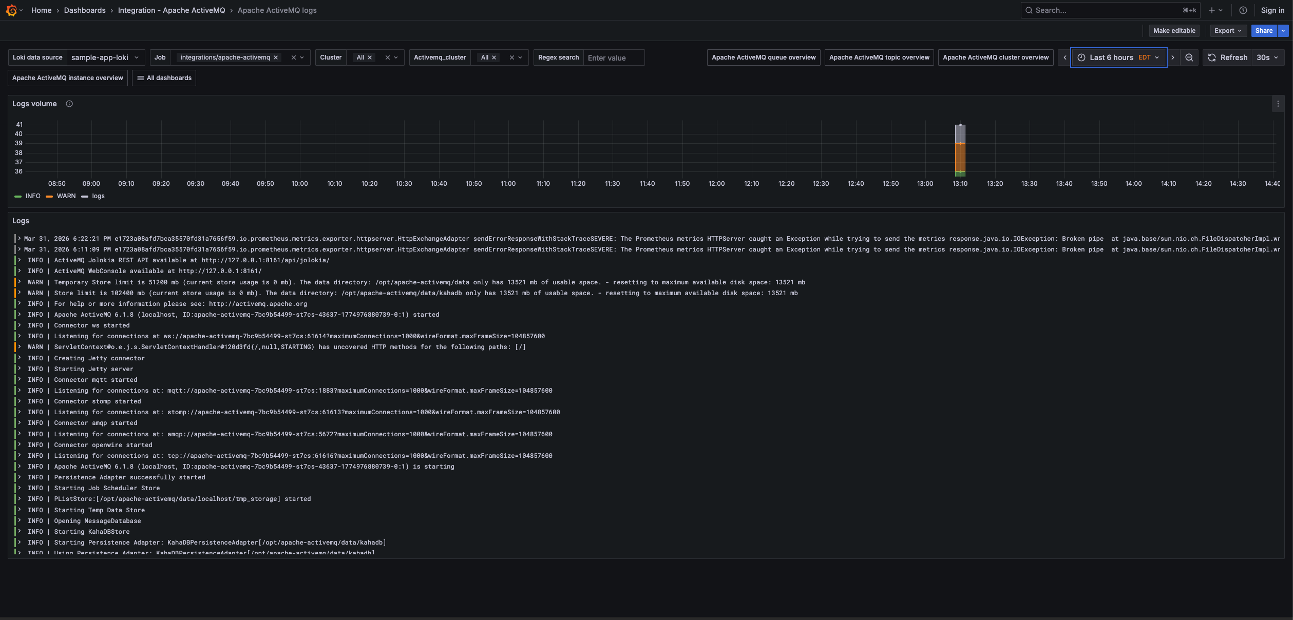The image size is (1293, 620).
Task: Remove the integrations/apache-activemq job tag
Action: [276, 57]
